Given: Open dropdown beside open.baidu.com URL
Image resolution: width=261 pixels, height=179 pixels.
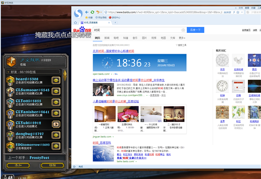Looking at the screenshot, I should pyautogui.click(x=111, y=74).
